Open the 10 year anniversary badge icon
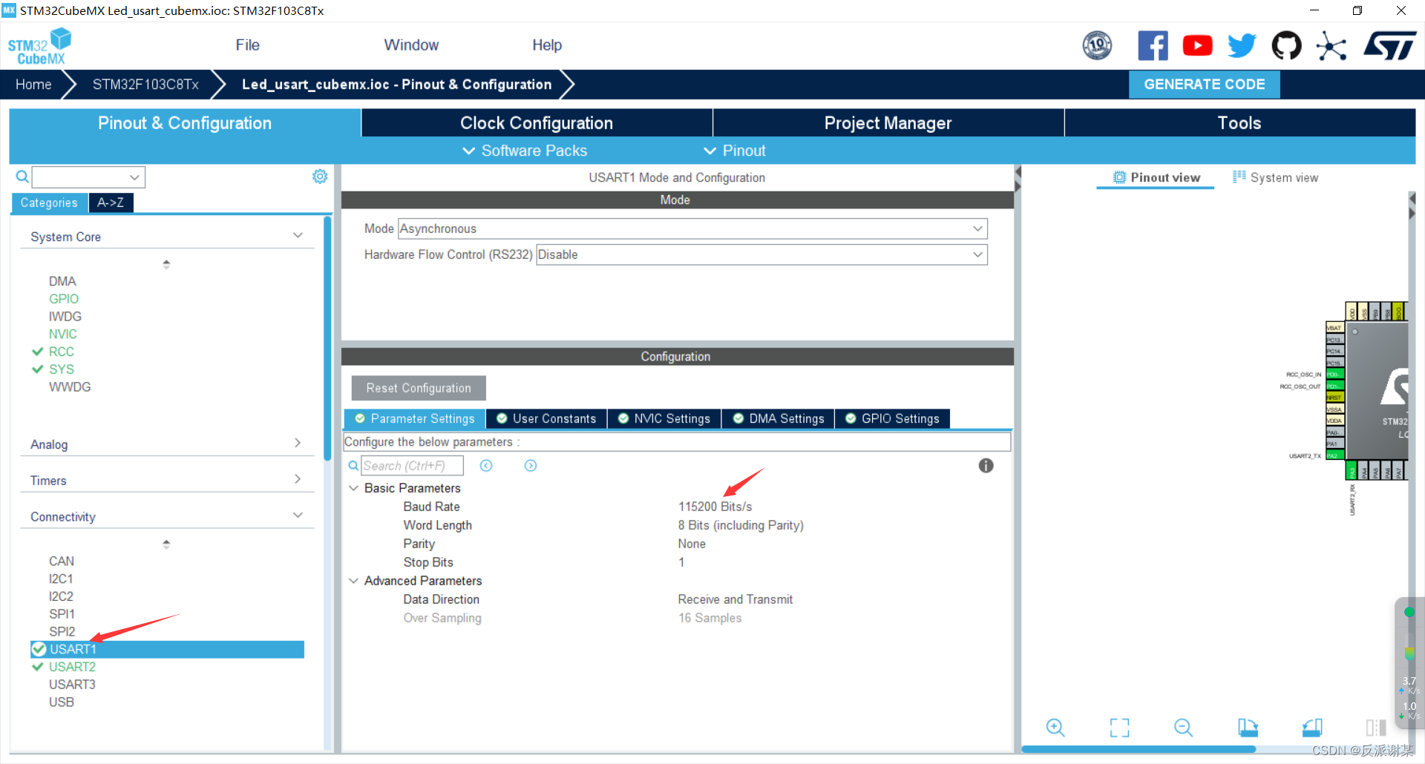 [x=1097, y=45]
